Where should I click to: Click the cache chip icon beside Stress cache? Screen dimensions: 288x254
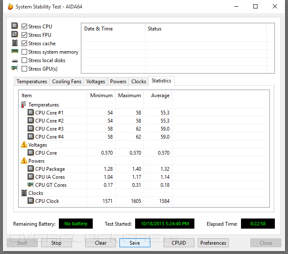[x=15, y=43]
